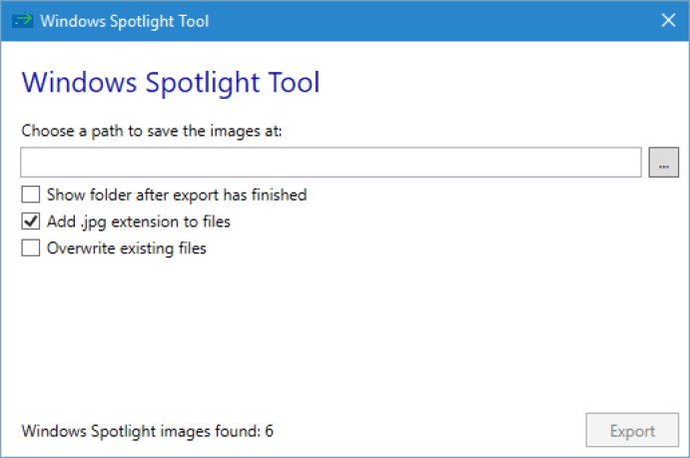Enable Show folder after export has finished
This screenshot has width=690, height=458.
pyautogui.click(x=31, y=195)
